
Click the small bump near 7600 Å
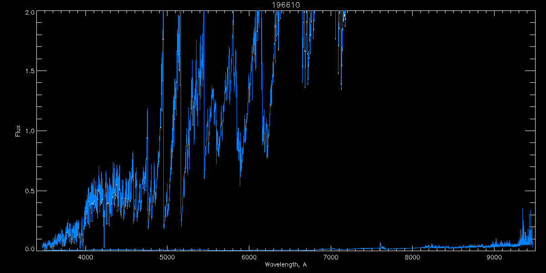point(380,245)
